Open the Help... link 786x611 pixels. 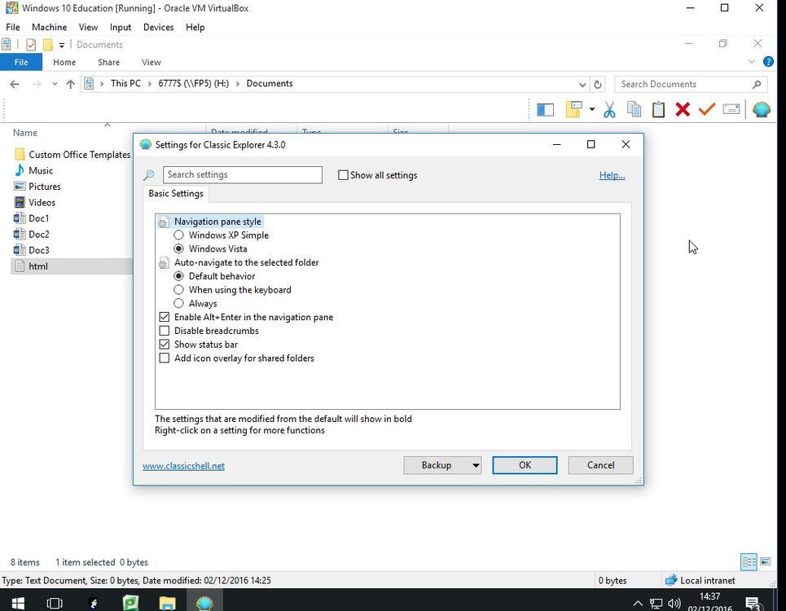pos(612,175)
